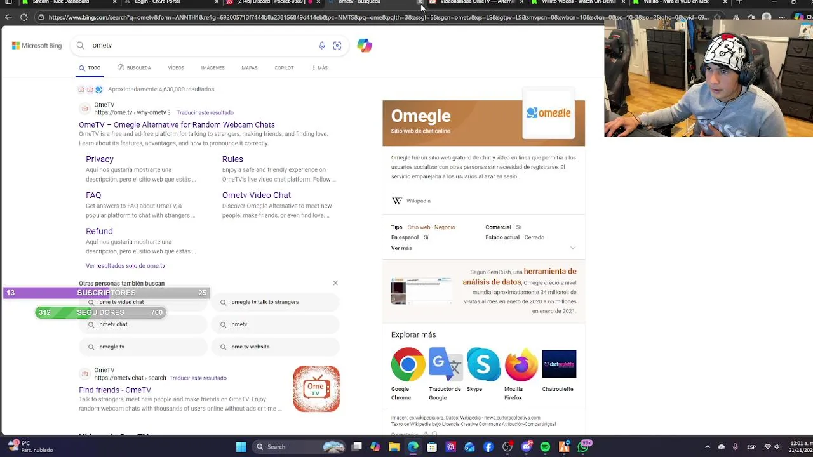Open File Explorer from the taskbar
The height and width of the screenshot is (457, 813).
[394, 447]
